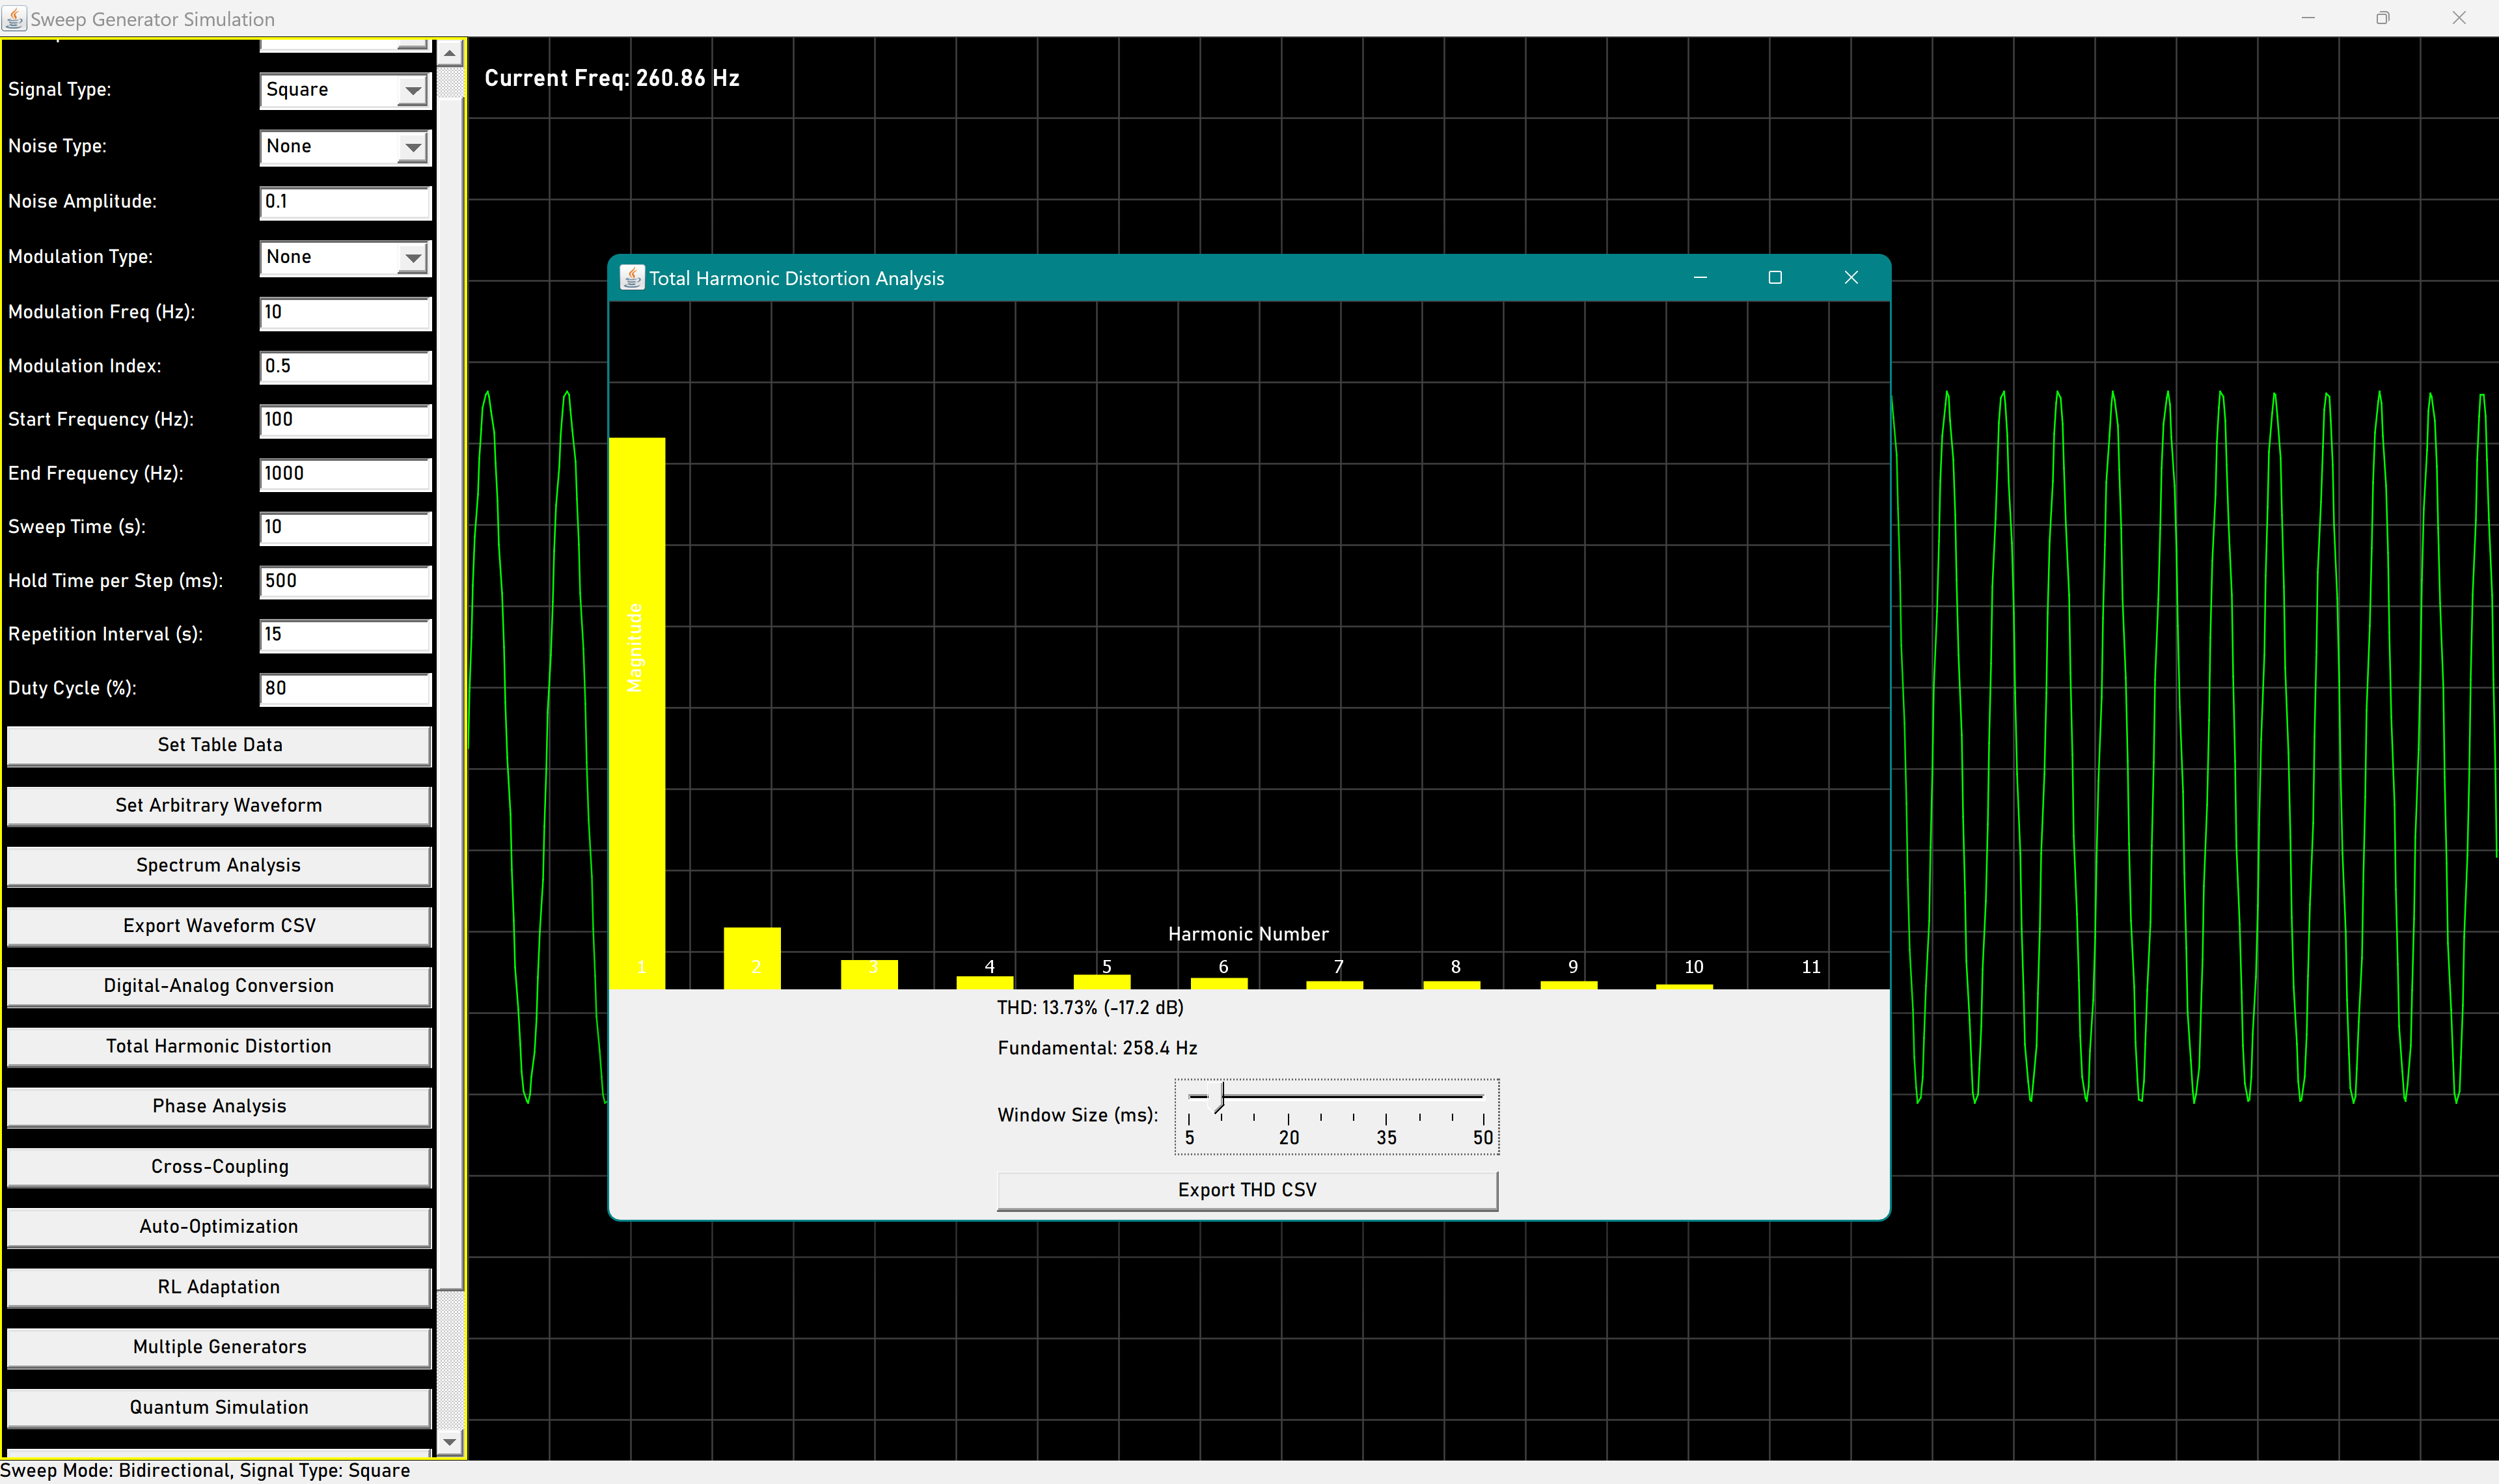Expand the Noise Type combo box
The width and height of the screenshot is (2499, 1484).
click(x=413, y=147)
